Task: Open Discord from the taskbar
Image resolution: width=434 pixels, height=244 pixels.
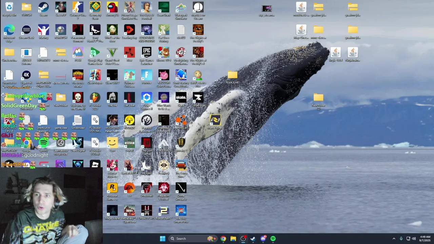Action: point(263,239)
